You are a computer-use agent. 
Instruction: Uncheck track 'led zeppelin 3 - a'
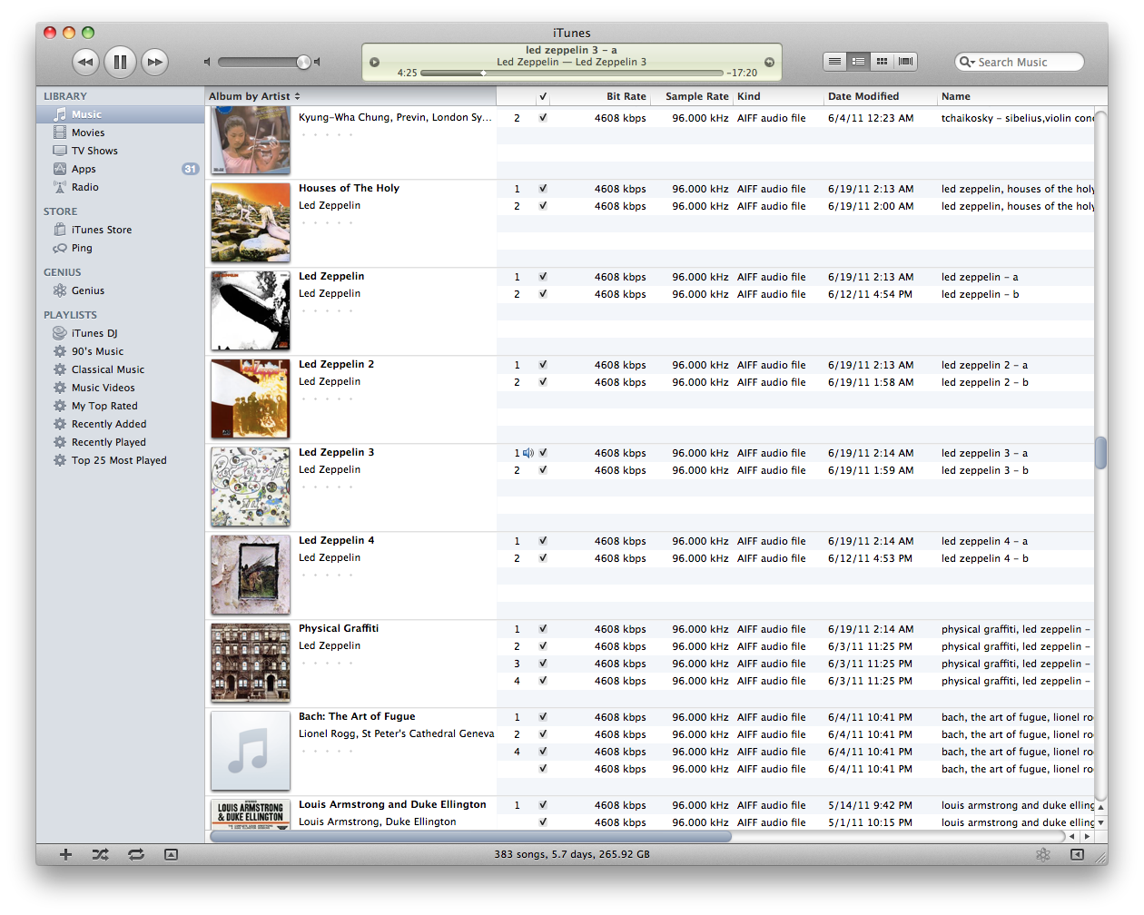[543, 453]
